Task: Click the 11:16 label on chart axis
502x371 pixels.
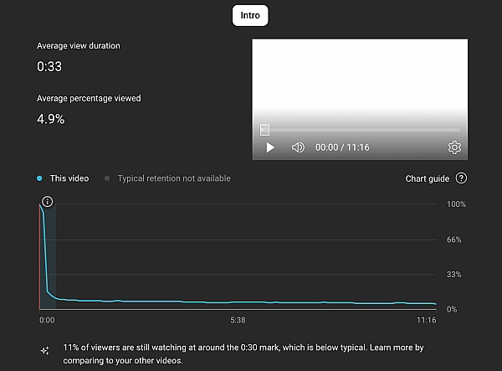Action: pyautogui.click(x=426, y=320)
